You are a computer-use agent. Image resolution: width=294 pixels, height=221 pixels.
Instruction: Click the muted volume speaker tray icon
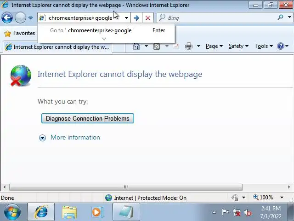(248, 213)
